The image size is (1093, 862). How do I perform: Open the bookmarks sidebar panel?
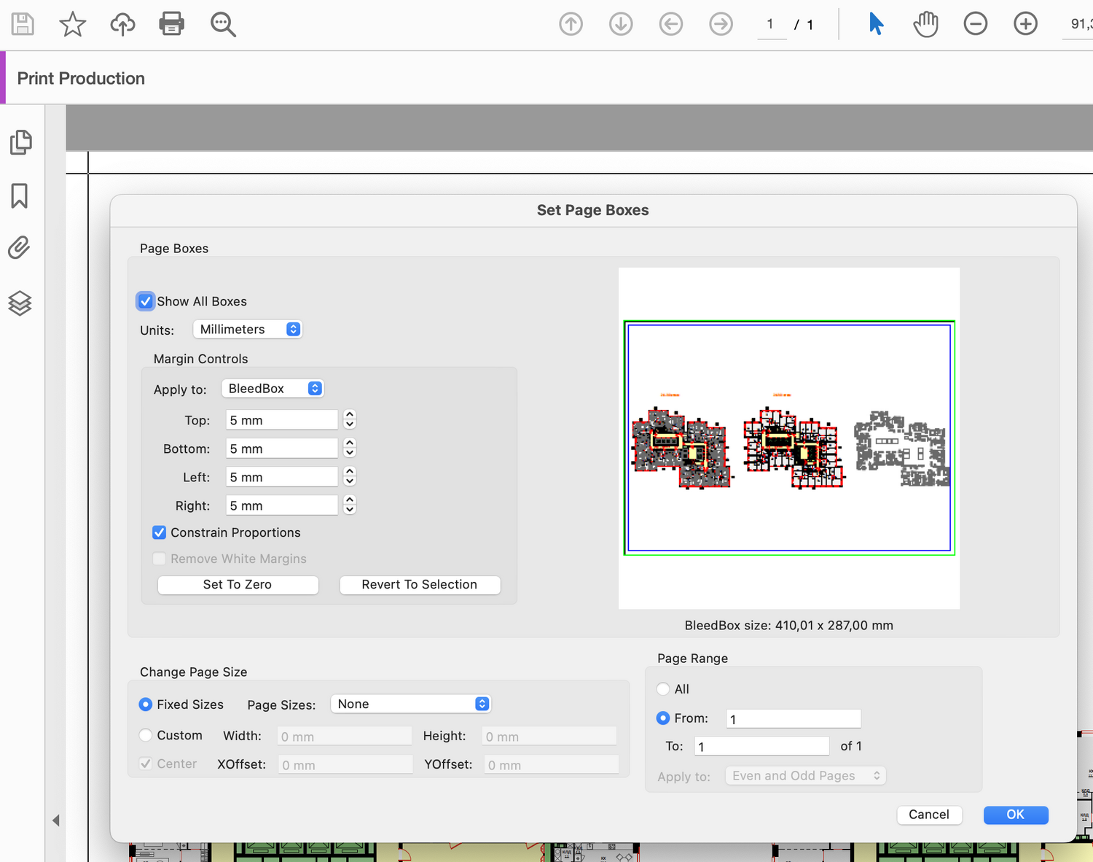[20, 195]
